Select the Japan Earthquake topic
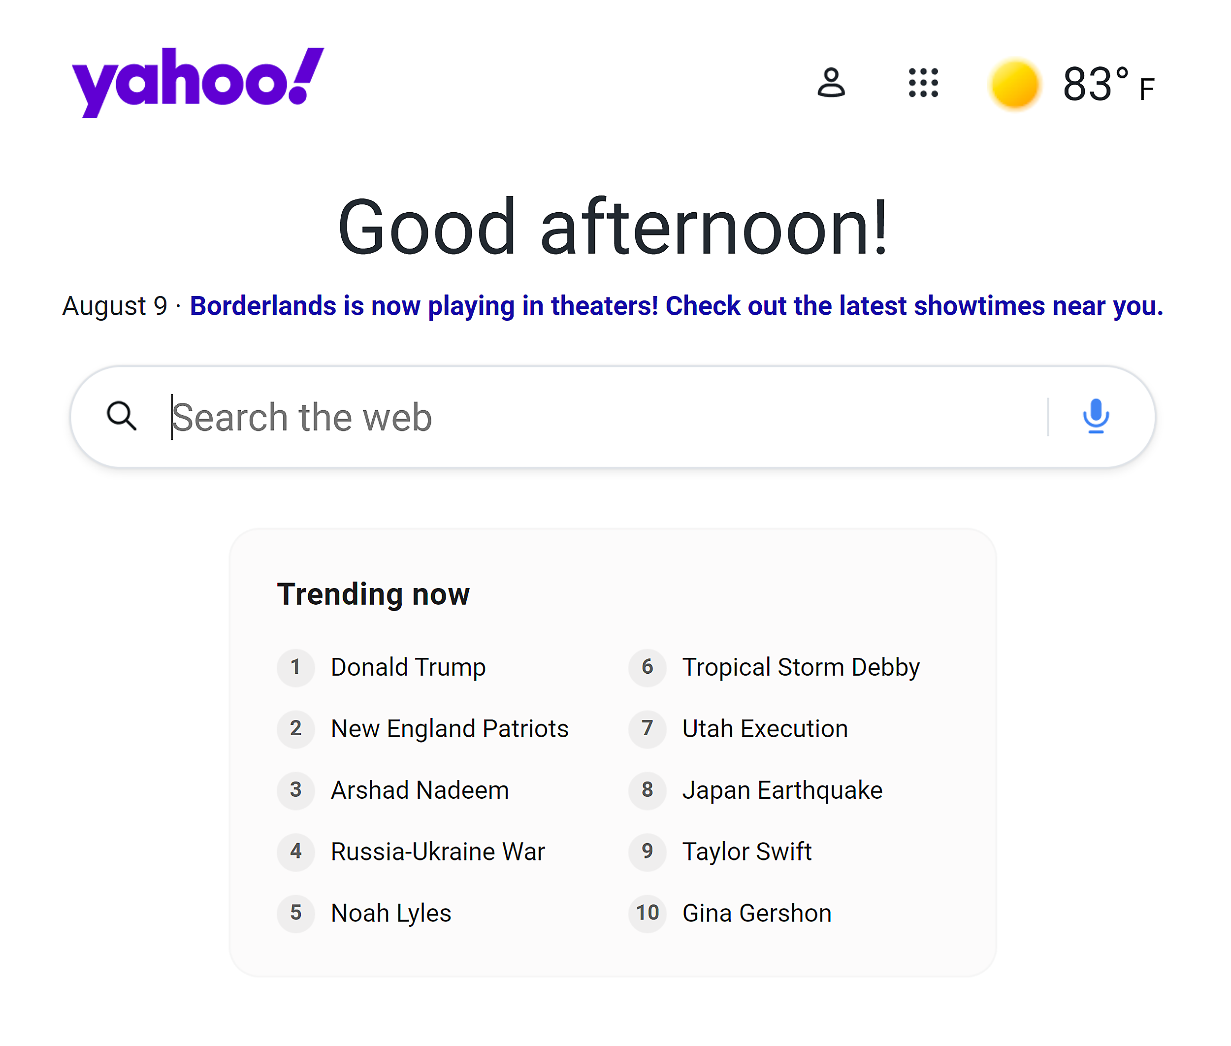Screen dimensions: 1231x1046 (783, 790)
